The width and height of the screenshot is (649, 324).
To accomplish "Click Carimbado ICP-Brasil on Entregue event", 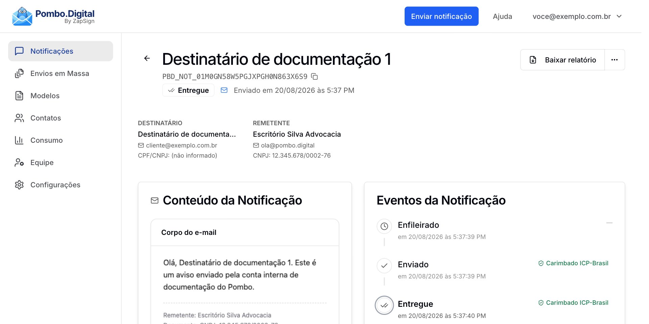I will (x=573, y=303).
